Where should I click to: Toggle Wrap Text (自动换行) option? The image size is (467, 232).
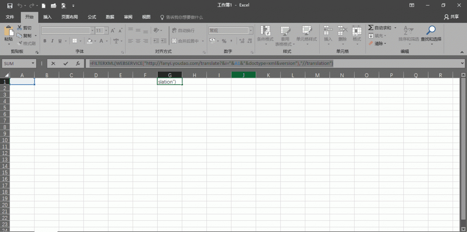(x=183, y=30)
